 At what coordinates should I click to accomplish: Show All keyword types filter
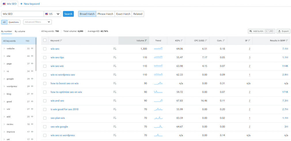click(x=4, y=22)
